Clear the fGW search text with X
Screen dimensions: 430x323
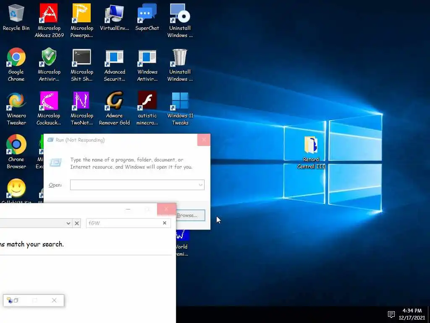click(x=165, y=223)
